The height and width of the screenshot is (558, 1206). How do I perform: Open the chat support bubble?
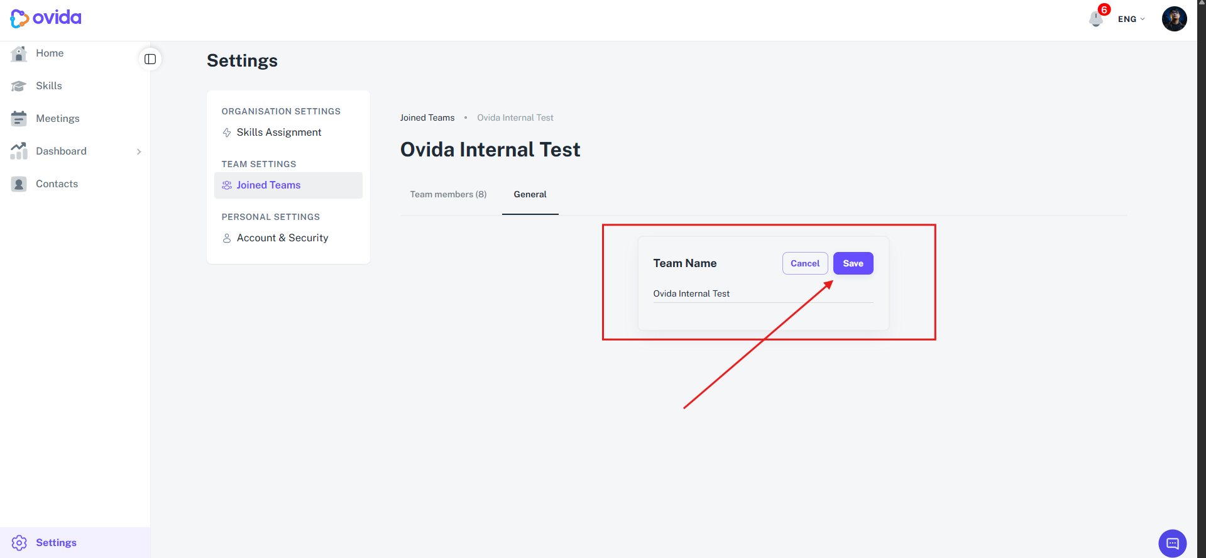[1173, 544]
